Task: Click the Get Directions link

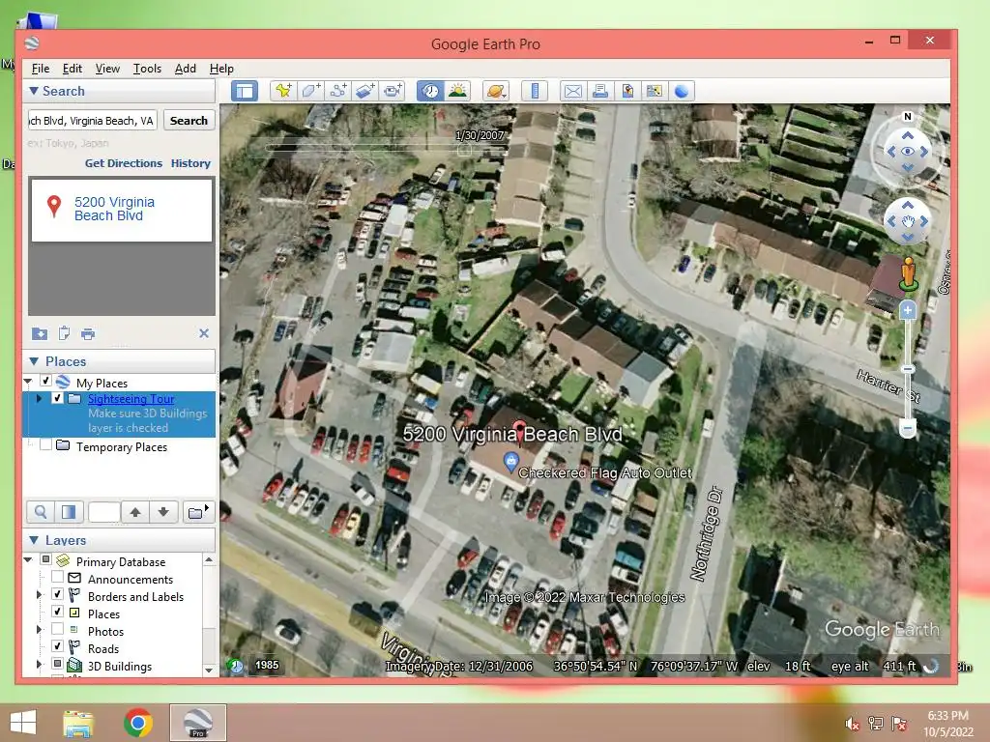Action: tap(124, 163)
